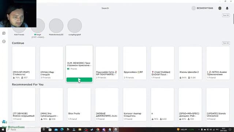Image resolution: width=234 pixels, height=132 pixels.
Task: Open the More circle icon in left sidebar
Action: click(4, 41)
